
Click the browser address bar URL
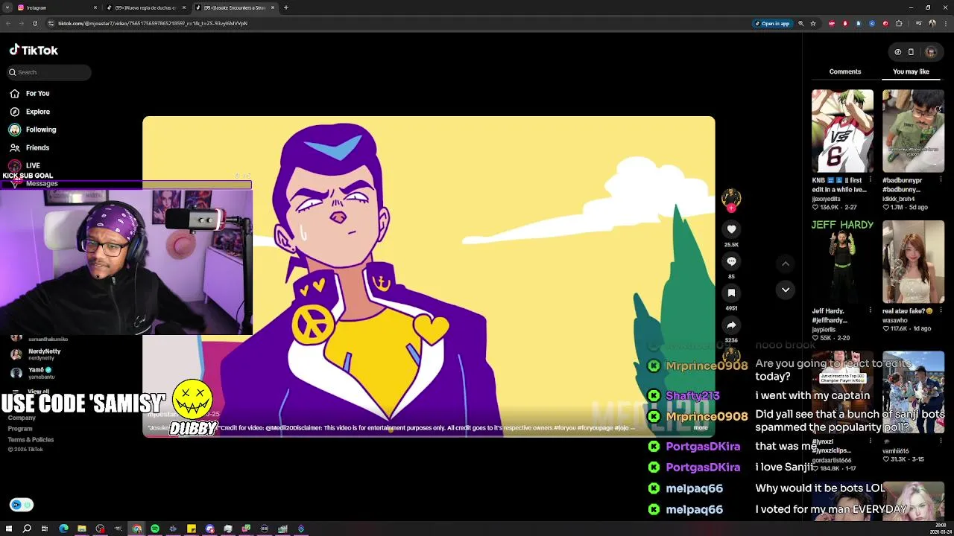tap(153, 23)
